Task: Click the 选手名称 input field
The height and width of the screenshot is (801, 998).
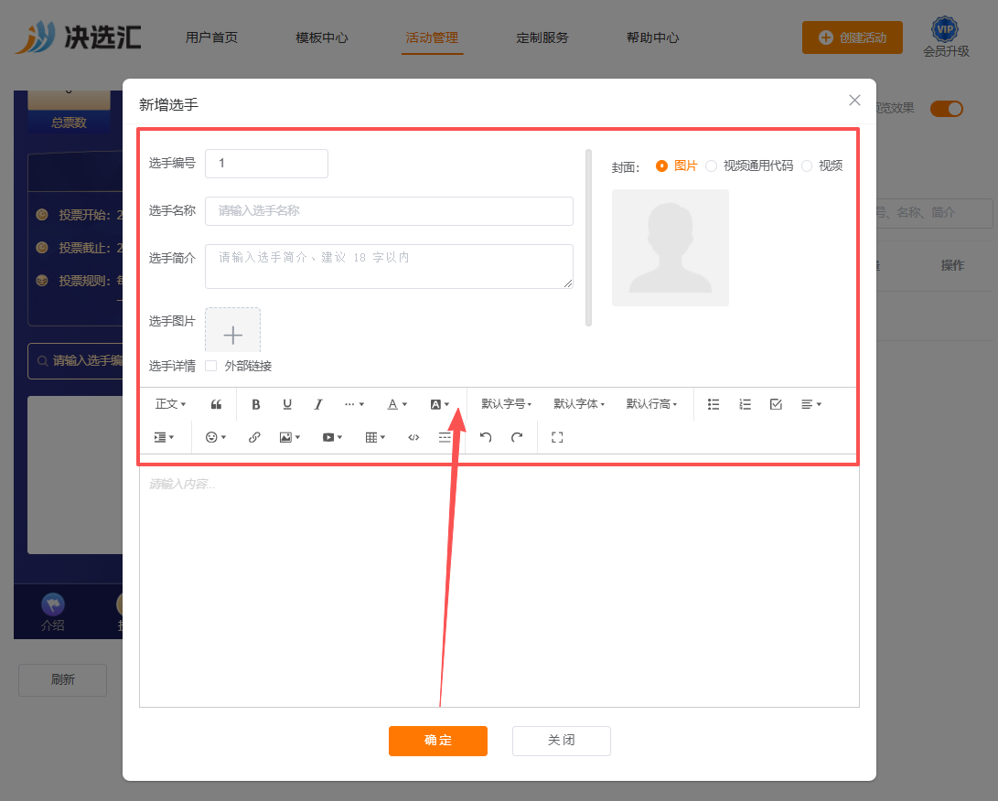Action: [389, 211]
